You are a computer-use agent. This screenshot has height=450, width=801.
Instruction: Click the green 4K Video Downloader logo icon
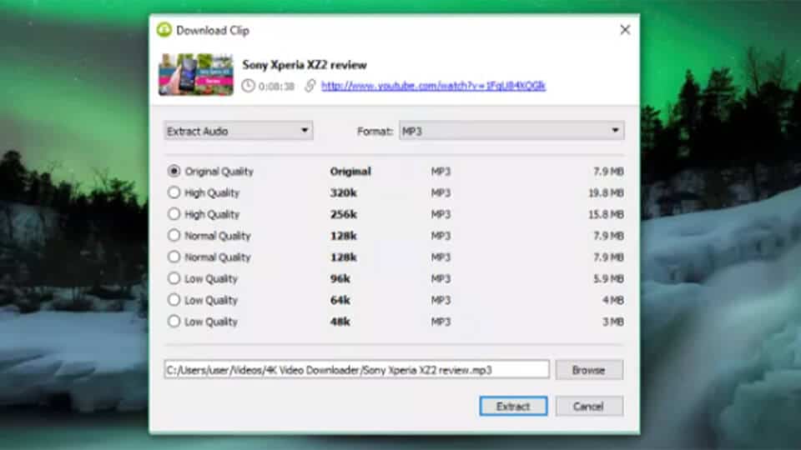coord(164,30)
